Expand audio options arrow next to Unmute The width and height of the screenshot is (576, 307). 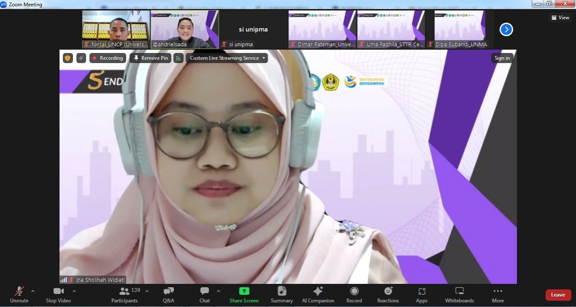click(33, 291)
